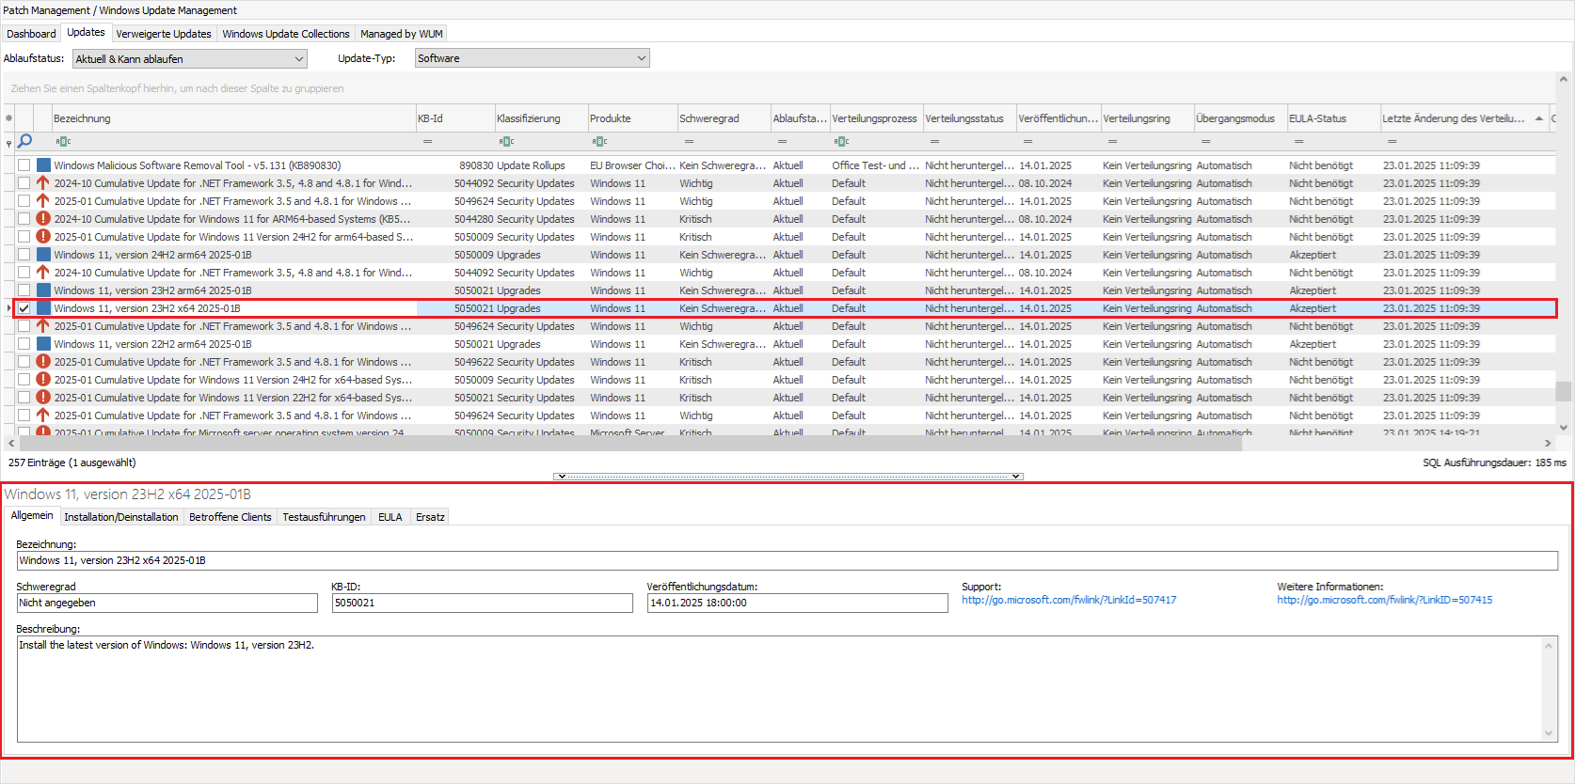Open the Weitere Informationen link
This screenshot has height=784, width=1575.
click(x=1384, y=600)
